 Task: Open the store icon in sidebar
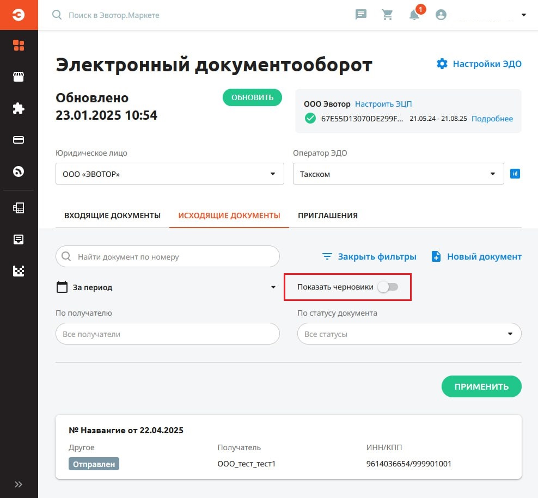(19, 77)
